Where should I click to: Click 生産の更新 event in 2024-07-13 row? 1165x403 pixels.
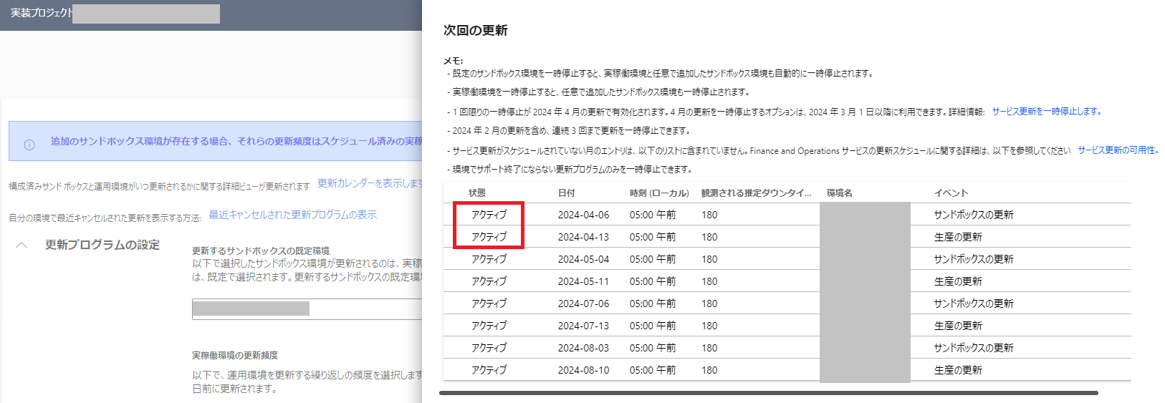958,326
